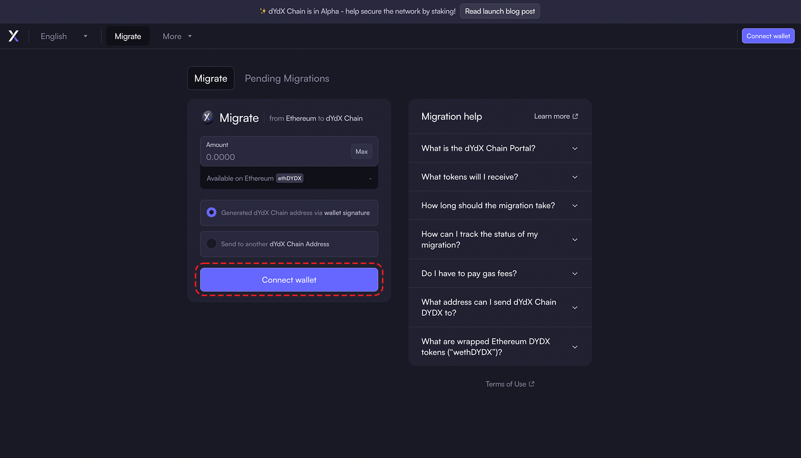
Task: Click the dYdX logo in the navbar
Action: point(14,36)
